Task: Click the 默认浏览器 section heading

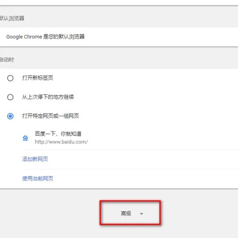Action: pyautogui.click(x=12, y=18)
